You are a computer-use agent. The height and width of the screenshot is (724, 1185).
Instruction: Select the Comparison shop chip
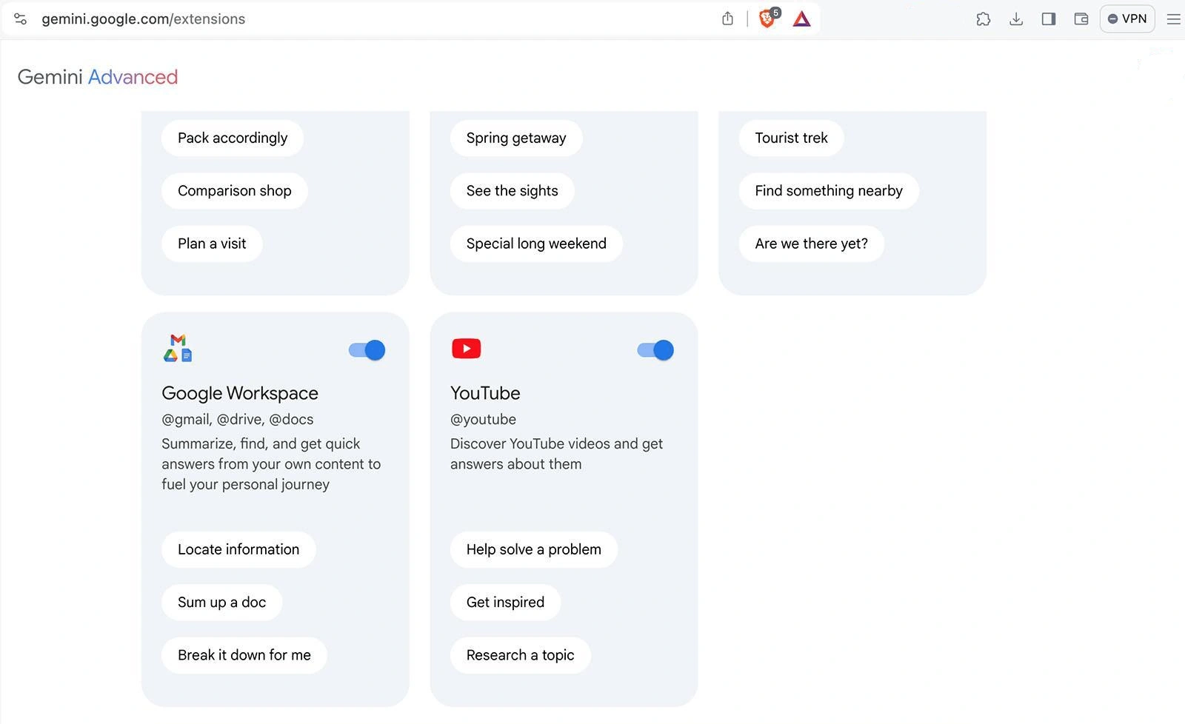(x=235, y=191)
